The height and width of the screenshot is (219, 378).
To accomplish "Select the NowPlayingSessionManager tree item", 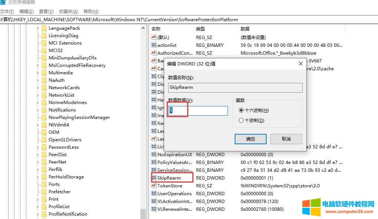I will point(79,117).
